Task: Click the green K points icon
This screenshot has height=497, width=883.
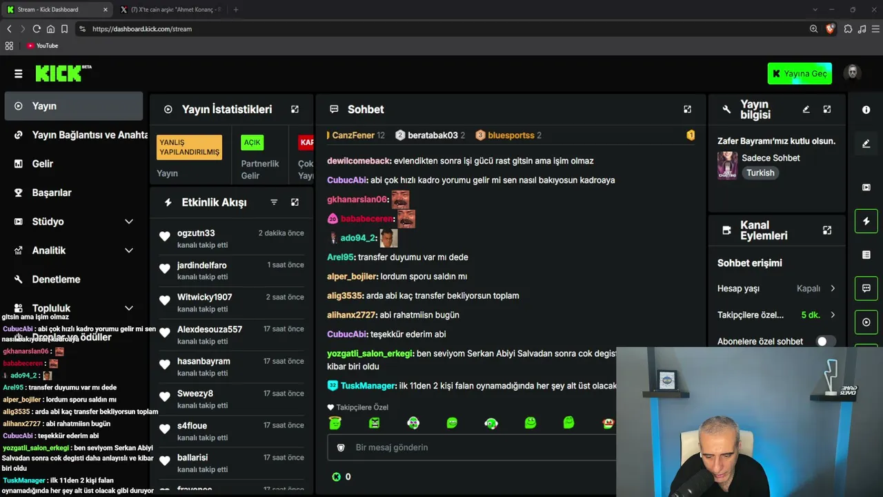Action: [337, 476]
